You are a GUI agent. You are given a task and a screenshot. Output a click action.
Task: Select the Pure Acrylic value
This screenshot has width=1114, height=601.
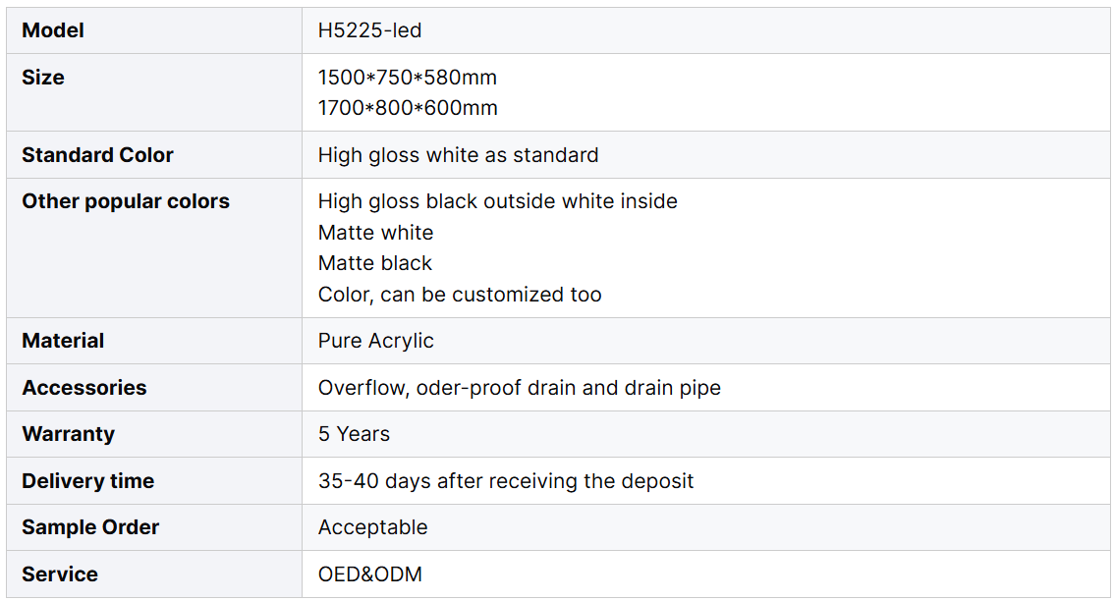coord(375,341)
